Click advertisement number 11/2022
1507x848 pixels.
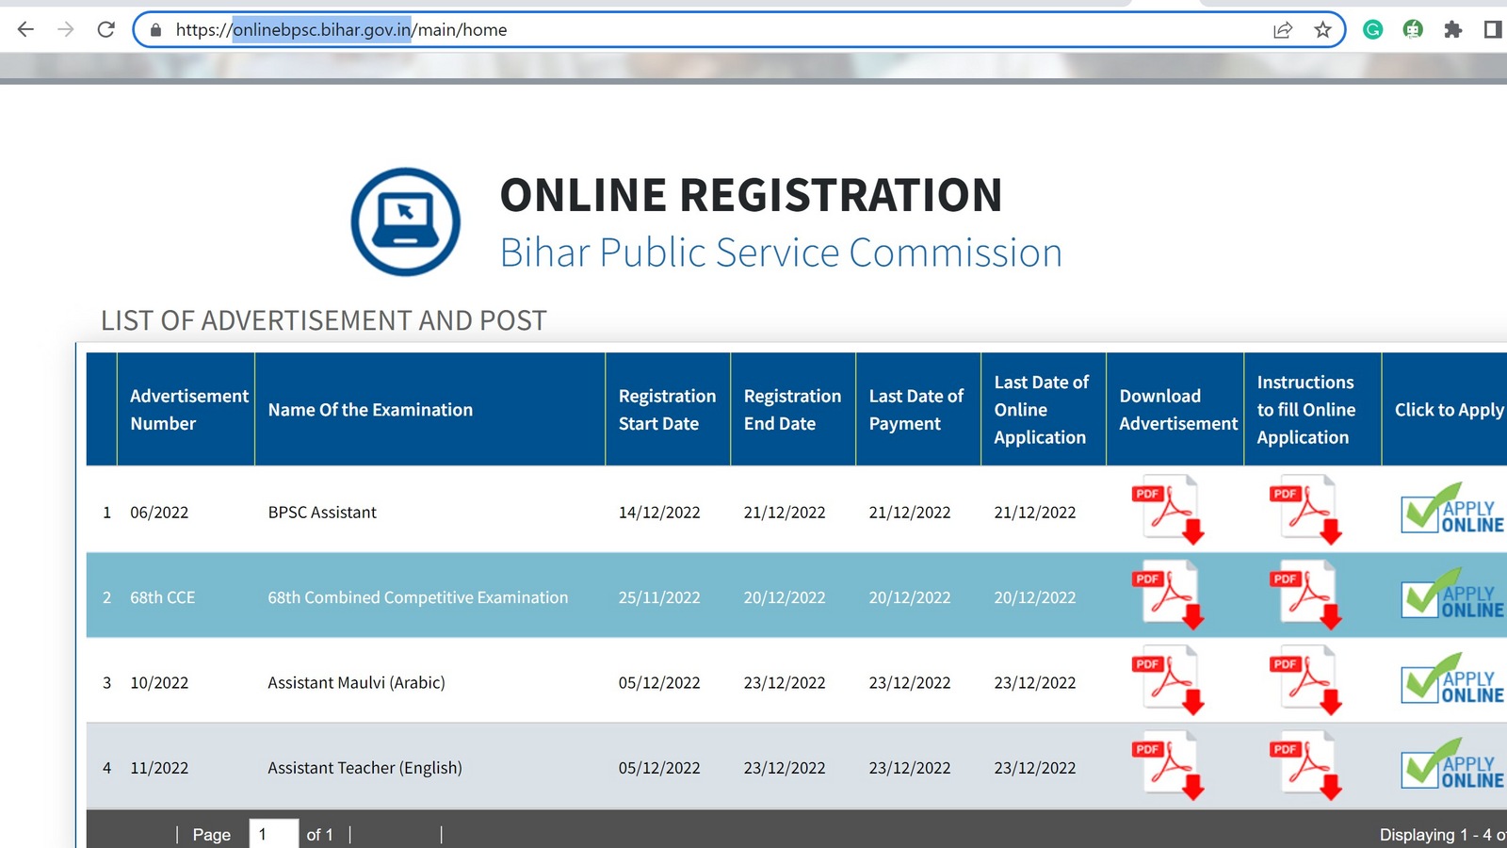(159, 768)
